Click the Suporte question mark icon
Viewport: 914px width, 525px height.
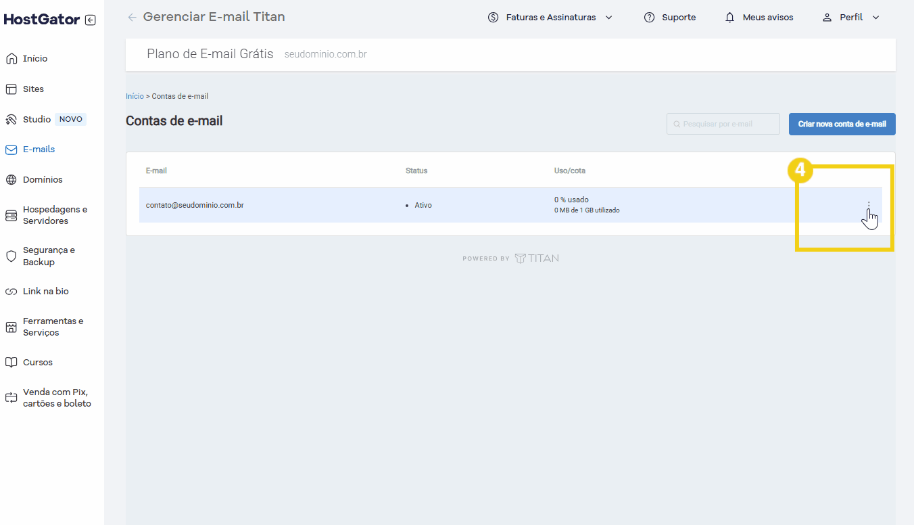[x=649, y=17]
